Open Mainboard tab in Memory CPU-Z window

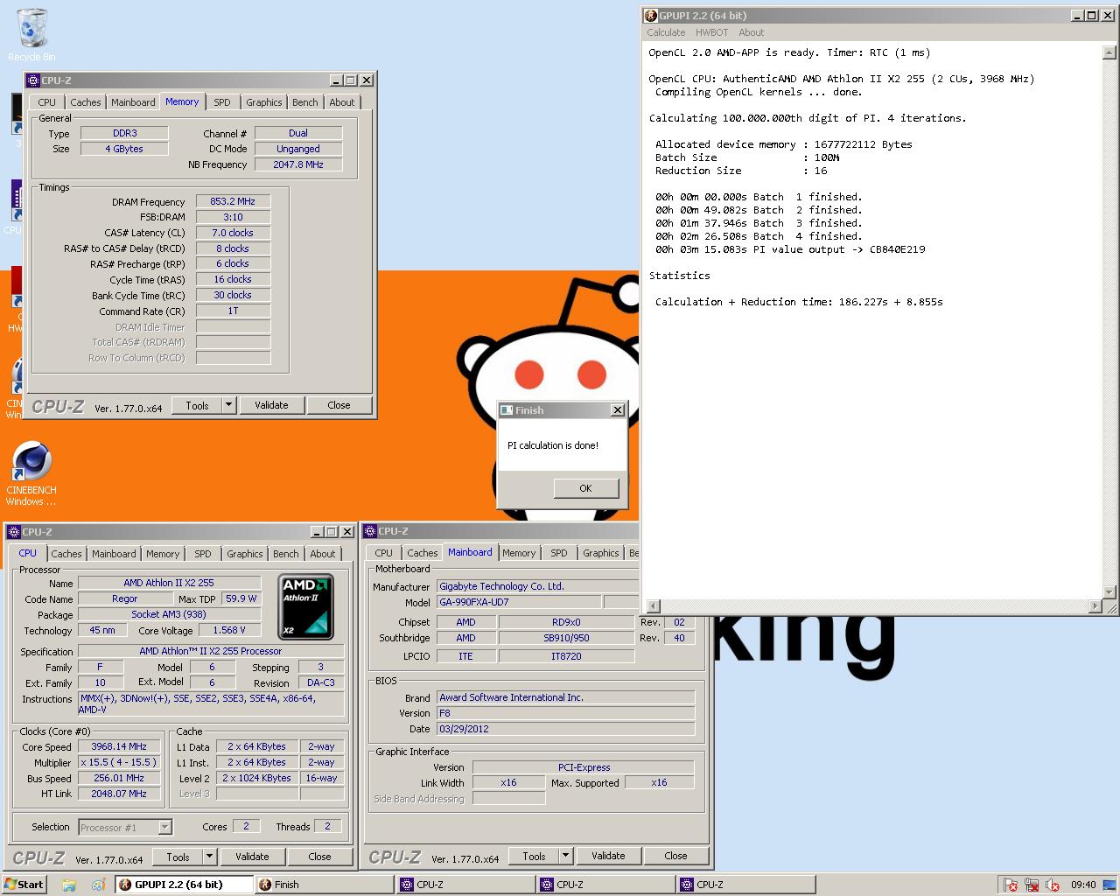point(133,102)
